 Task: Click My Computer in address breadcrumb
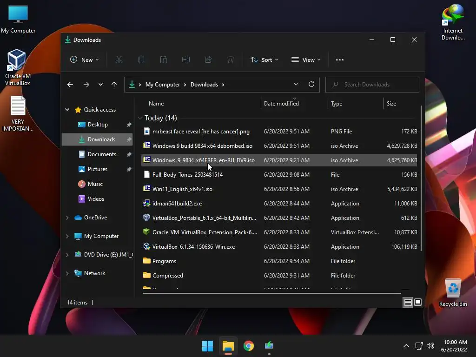[163, 85]
